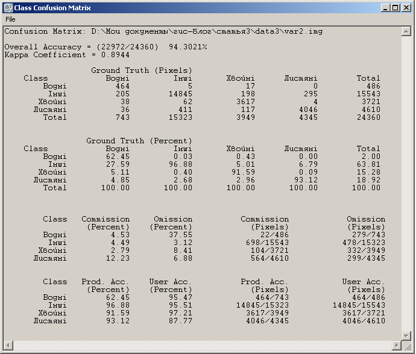
Task: Click the Class Confusion Matrix window icon
Action: coord(8,7)
